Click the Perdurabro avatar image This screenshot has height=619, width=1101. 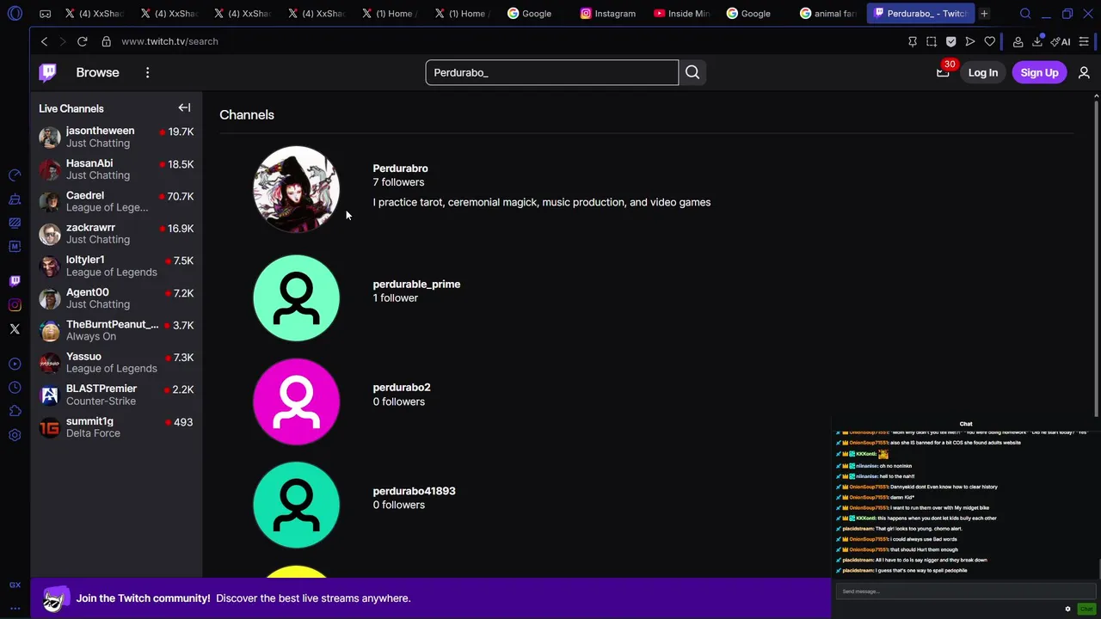point(296,189)
